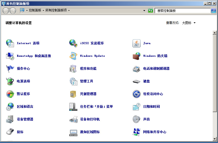Click the 键盘 text label
This screenshot has height=143, width=218.
point(146,81)
